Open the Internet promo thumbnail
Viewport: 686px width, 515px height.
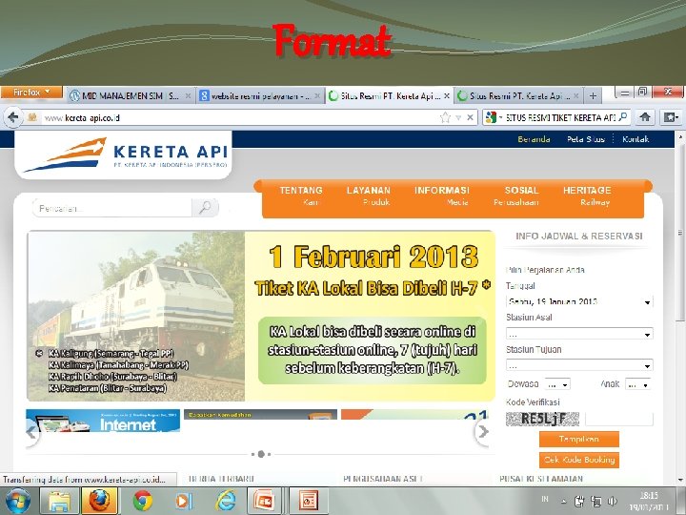(103, 421)
